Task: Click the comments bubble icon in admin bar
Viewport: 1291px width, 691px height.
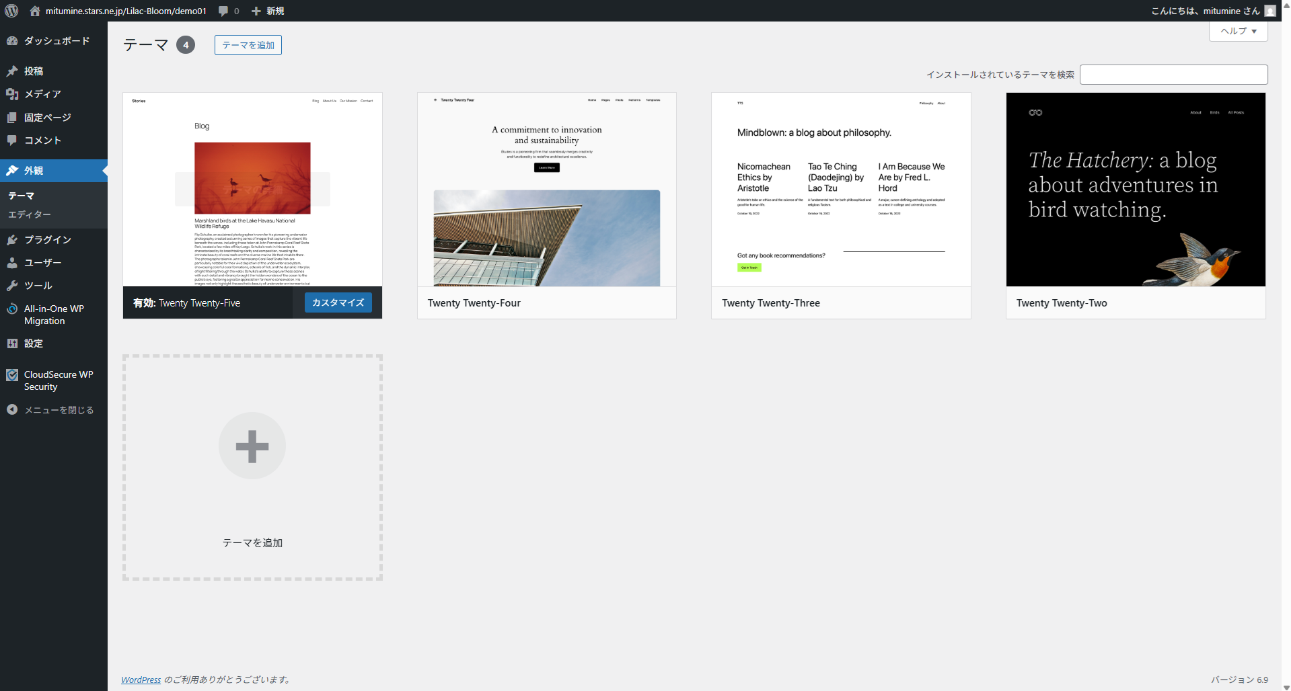Action: (224, 11)
